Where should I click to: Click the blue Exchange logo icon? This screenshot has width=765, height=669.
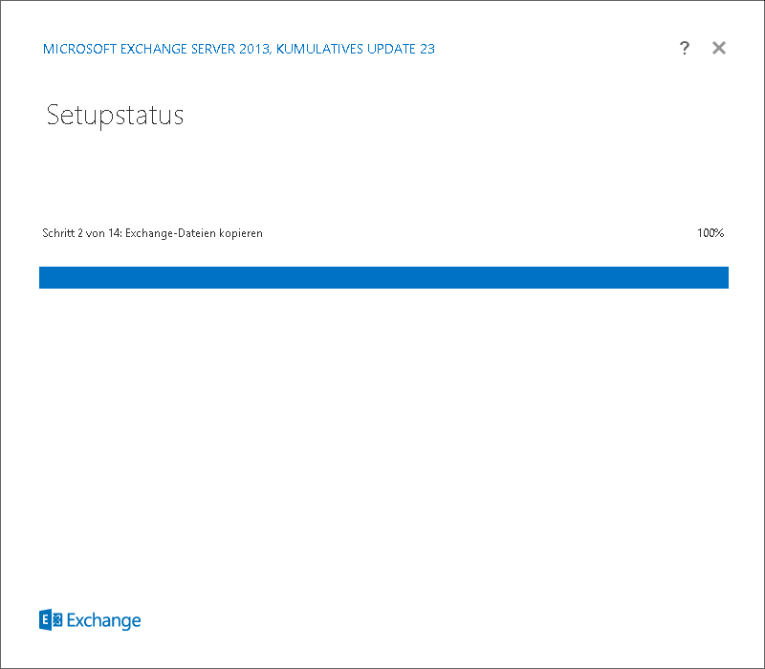click(51, 620)
